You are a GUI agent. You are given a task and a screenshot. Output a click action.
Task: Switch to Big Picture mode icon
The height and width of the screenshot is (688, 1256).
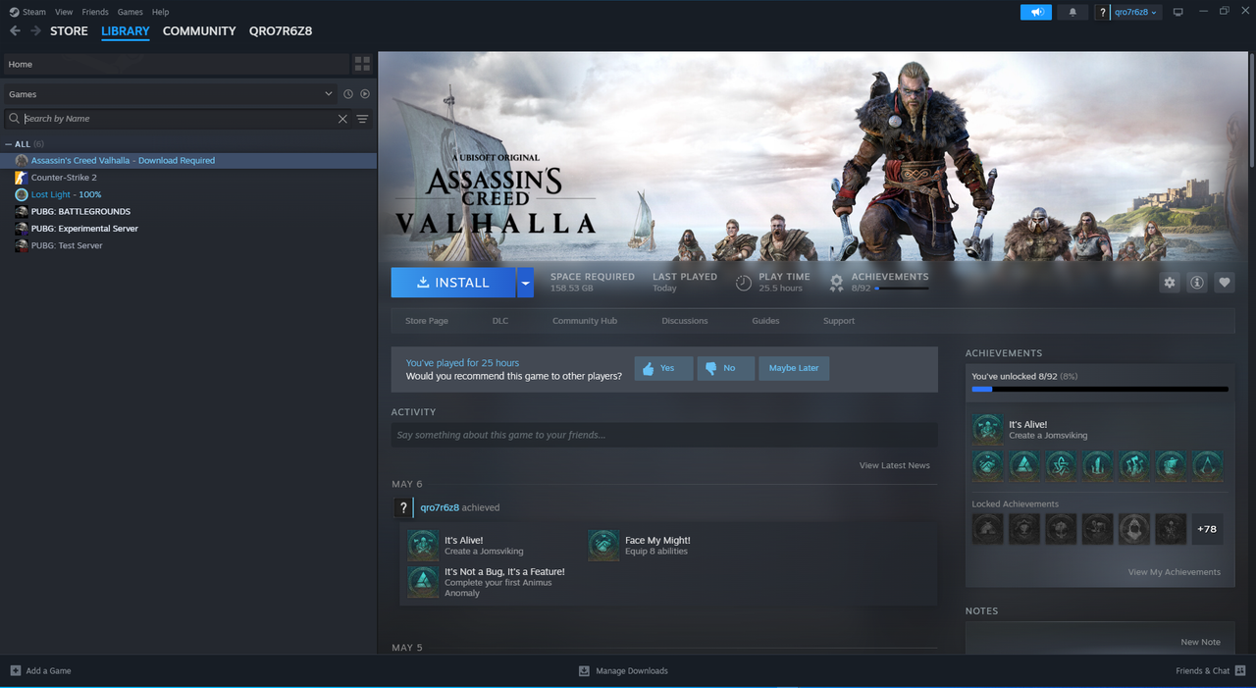point(1178,12)
